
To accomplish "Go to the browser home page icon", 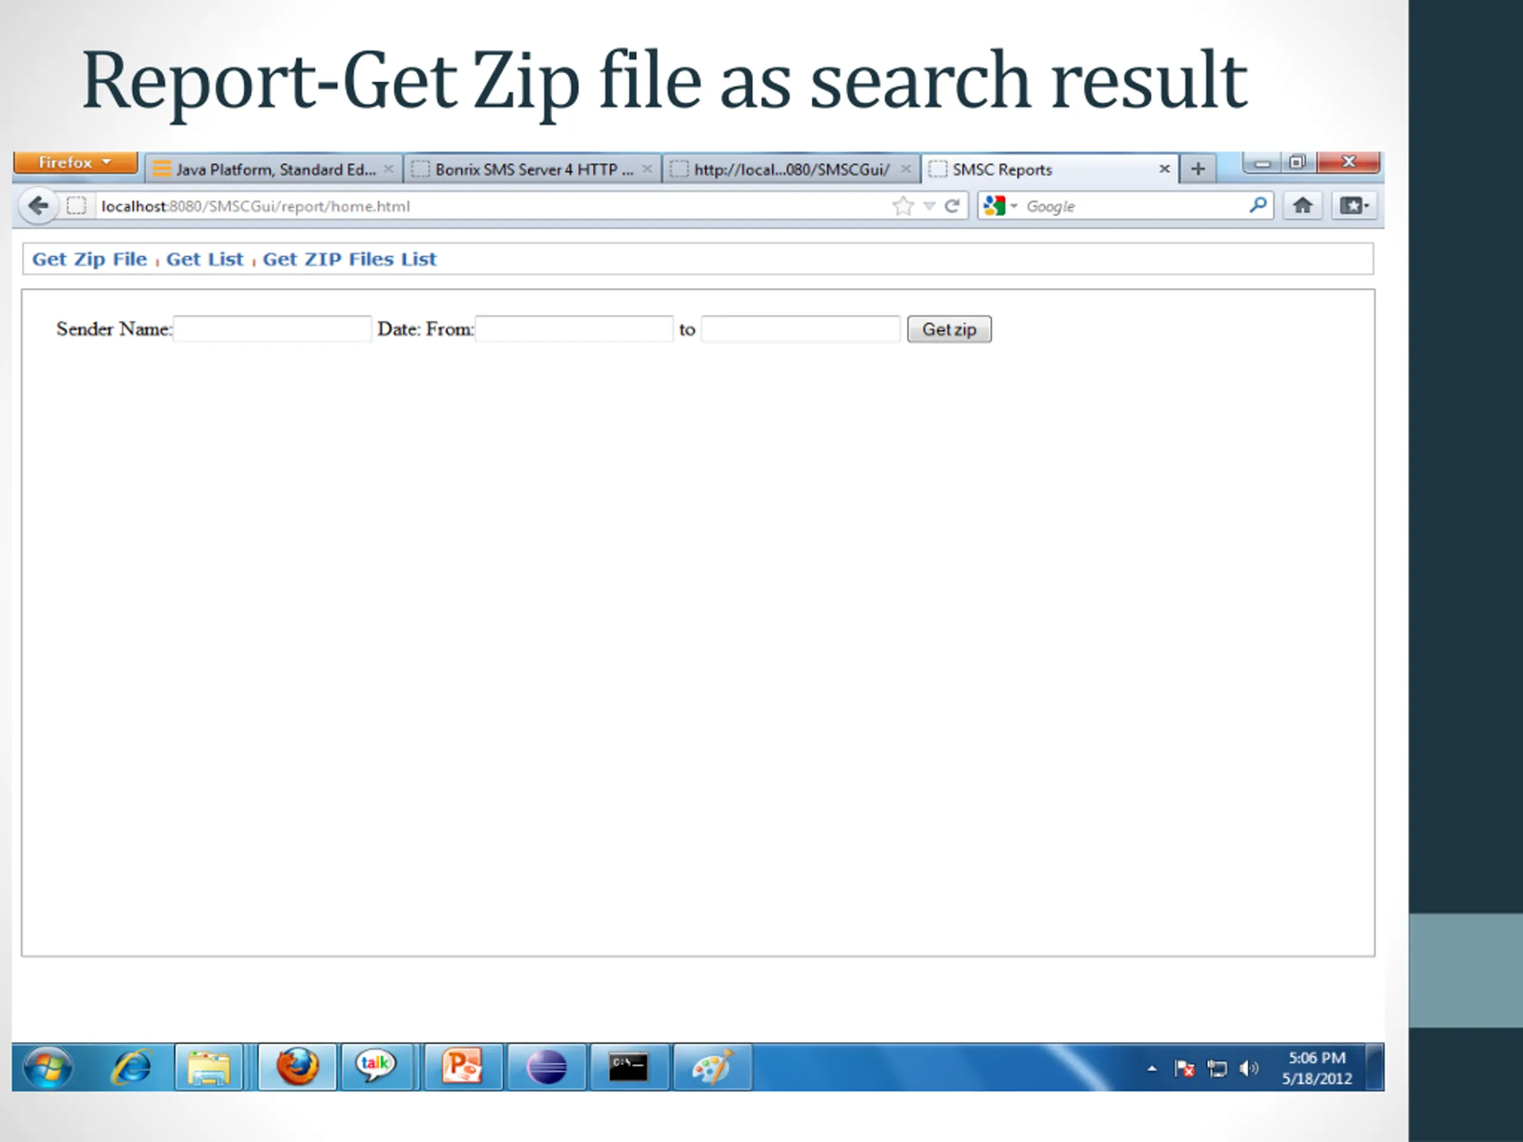I will [1303, 205].
